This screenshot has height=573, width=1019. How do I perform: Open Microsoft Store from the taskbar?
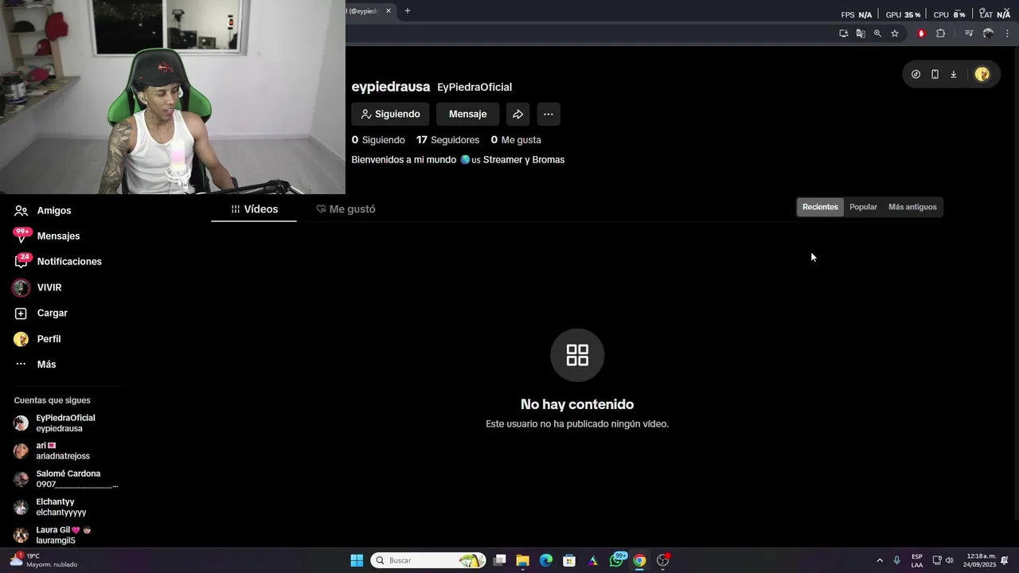(x=569, y=560)
